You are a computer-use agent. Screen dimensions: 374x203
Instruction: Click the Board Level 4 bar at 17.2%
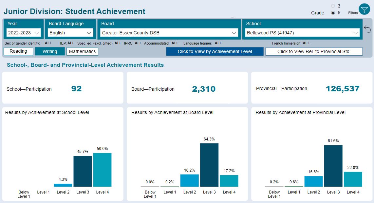pos(229,181)
